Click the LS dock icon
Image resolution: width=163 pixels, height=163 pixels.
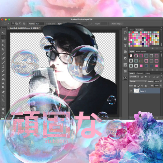coord(125,78)
